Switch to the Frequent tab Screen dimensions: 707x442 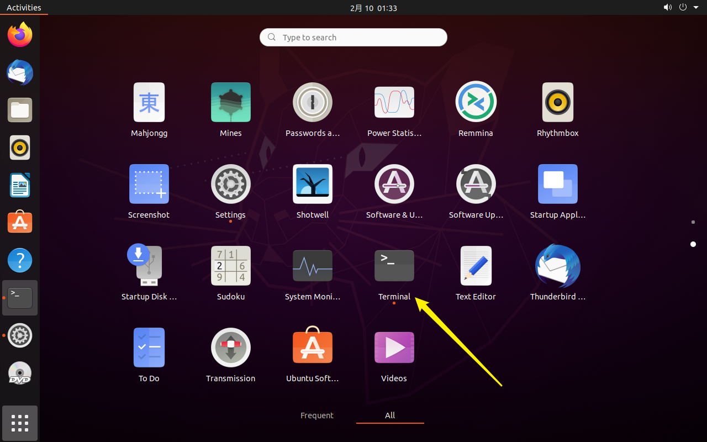click(x=316, y=415)
